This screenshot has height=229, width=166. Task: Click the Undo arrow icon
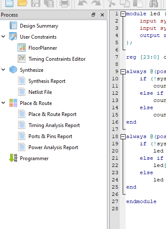(x=83, y=3)
